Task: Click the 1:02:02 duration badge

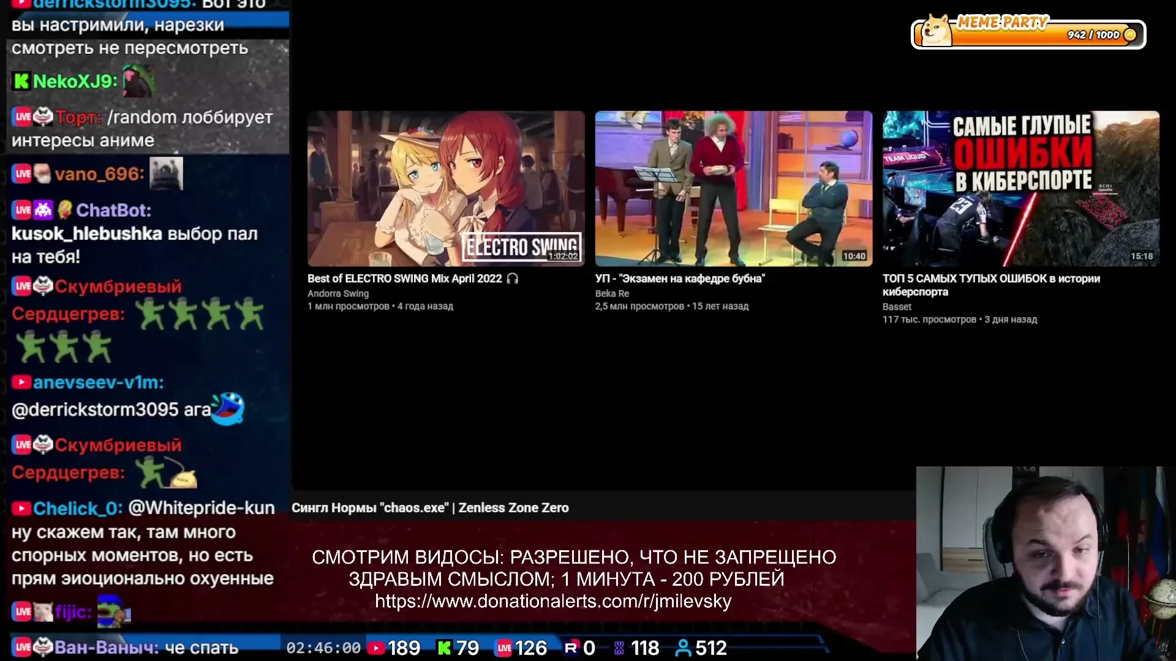Action: pyautogui.click(x=563, y=256)
